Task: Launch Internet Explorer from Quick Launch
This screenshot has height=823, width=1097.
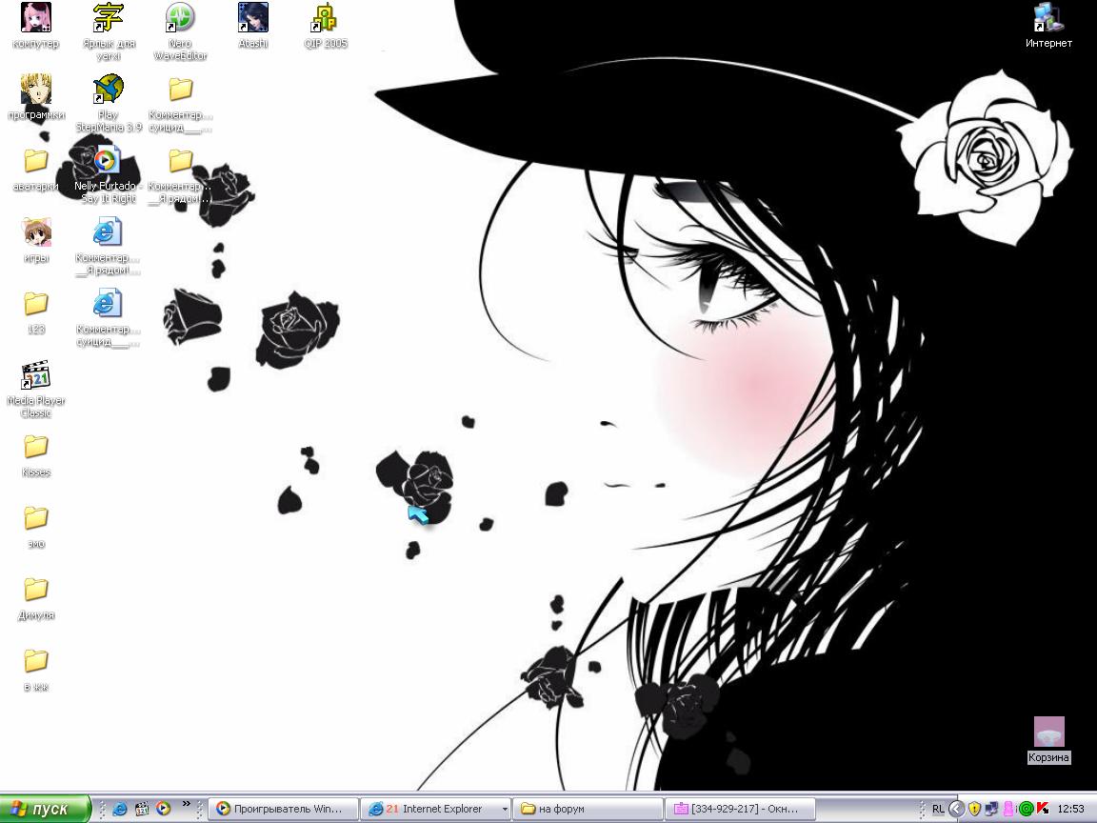Action: pos(120,809)
